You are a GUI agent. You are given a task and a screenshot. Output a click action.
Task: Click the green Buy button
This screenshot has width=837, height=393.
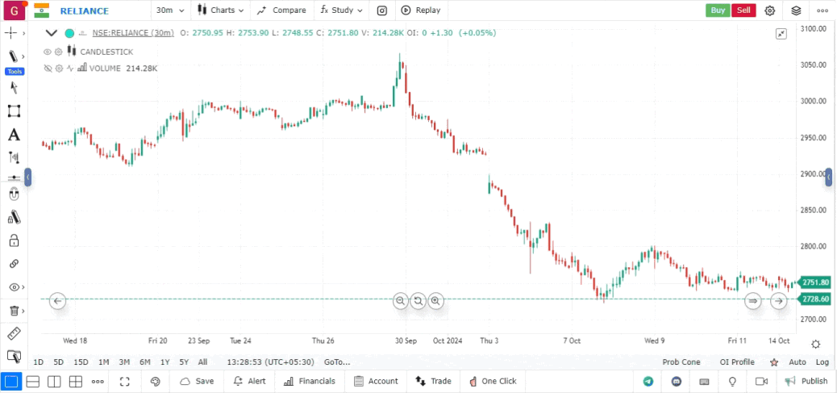coord(718,10)
